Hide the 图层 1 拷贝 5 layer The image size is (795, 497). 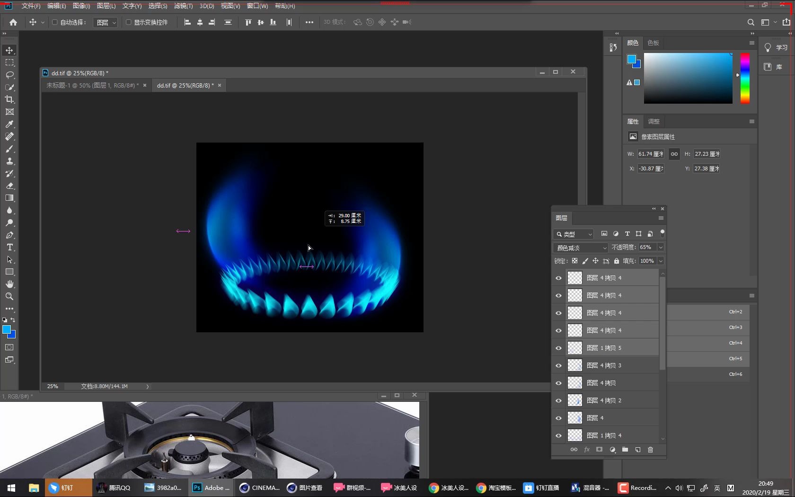point(558,348)
